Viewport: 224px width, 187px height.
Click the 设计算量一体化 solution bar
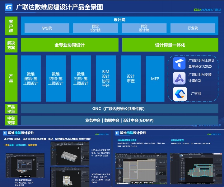point(170,45)
